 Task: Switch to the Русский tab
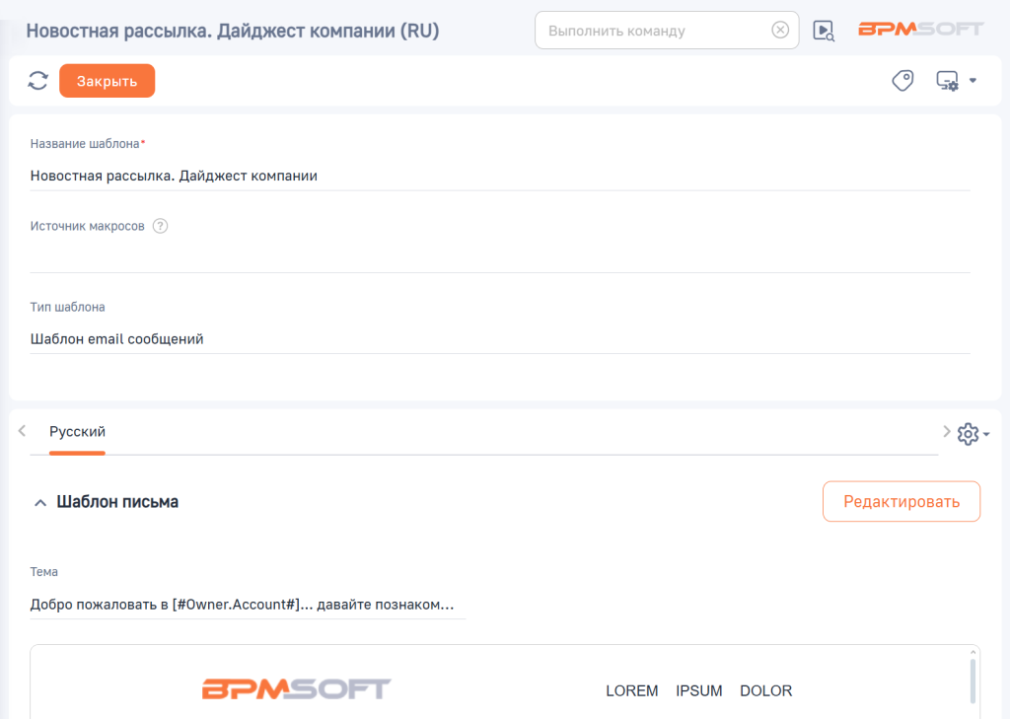(77, 432)
